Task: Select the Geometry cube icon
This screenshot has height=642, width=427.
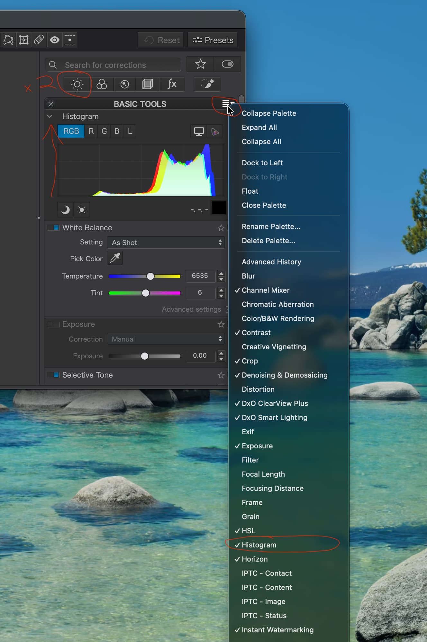Action: (x=148, y=84)
